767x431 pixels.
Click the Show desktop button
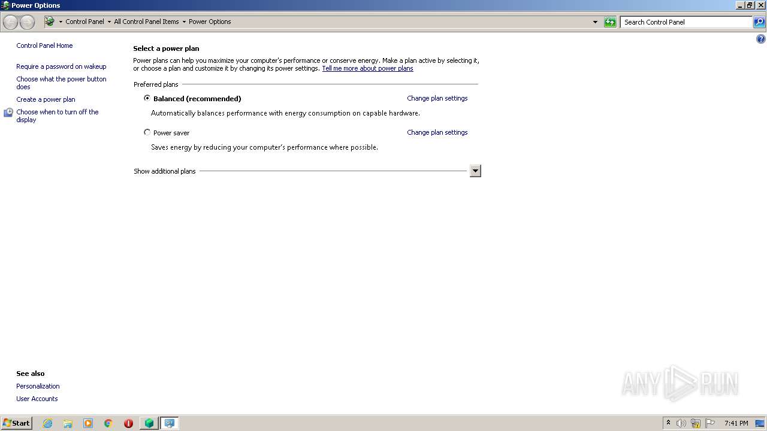click(x=760, y=423)
